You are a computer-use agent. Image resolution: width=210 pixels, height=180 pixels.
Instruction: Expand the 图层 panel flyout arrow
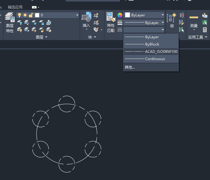pos(46,37)
